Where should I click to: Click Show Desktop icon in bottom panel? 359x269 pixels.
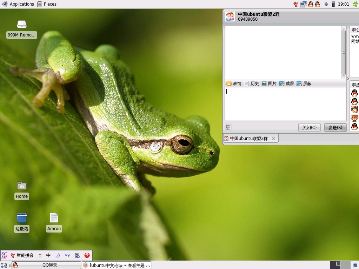tap(4, 265)
